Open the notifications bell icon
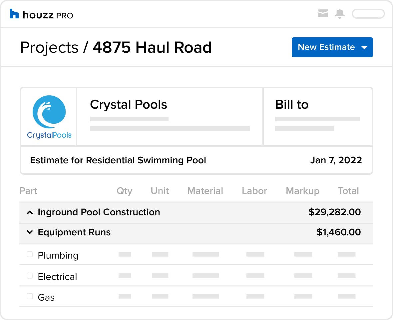Screen dimensions: 393x320 pyautogui.click(x=340, y=14)
